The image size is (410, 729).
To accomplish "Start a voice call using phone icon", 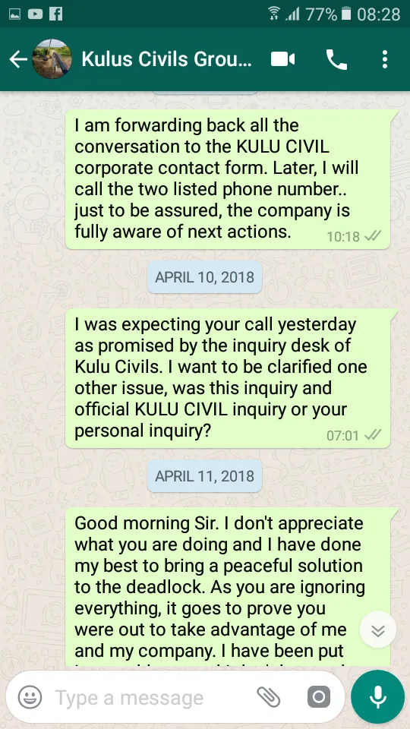I will [x=336, y=59].
